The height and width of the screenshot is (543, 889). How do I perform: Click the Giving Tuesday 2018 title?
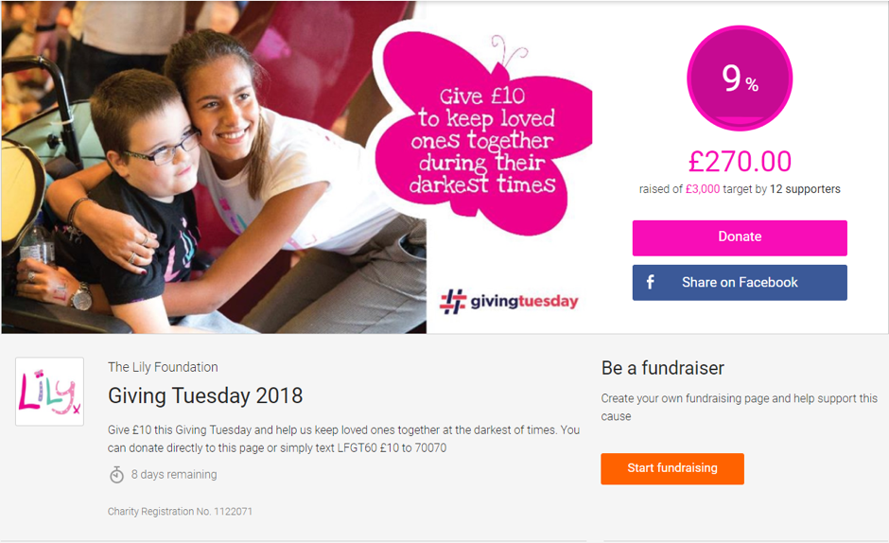(x=205, y=395)
